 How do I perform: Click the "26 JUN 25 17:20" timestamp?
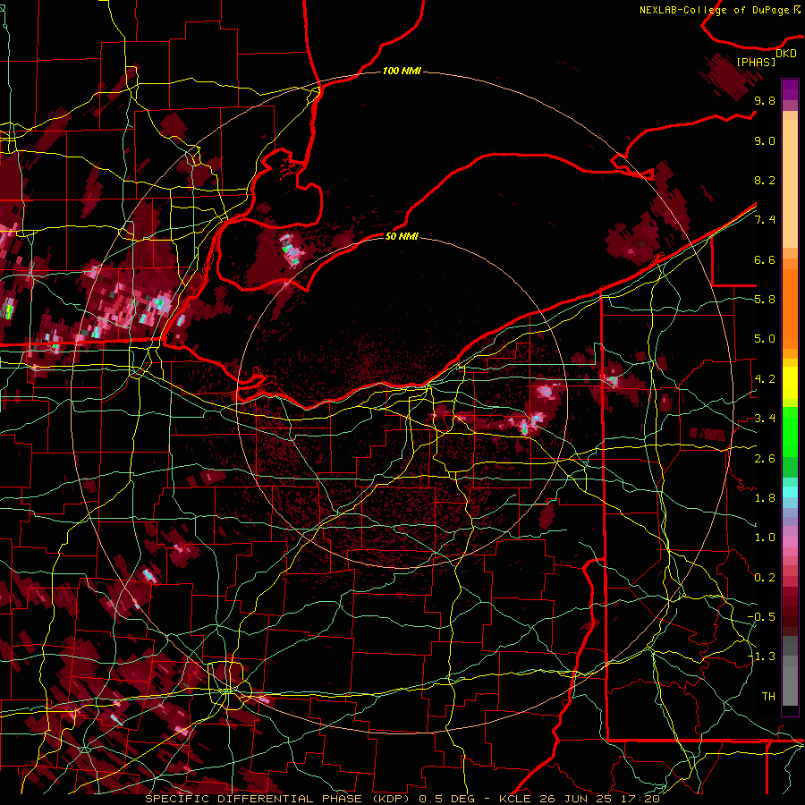pos(599,799)
